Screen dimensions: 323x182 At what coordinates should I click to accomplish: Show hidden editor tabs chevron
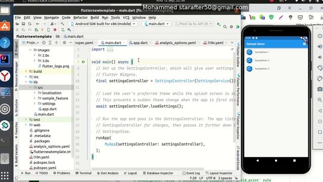click(232, 42)
